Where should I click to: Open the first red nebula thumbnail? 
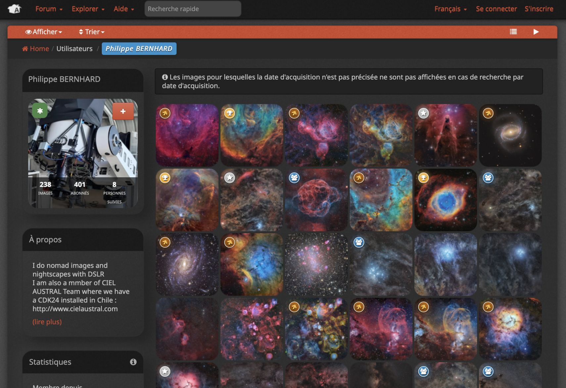[x=187, y=135]
